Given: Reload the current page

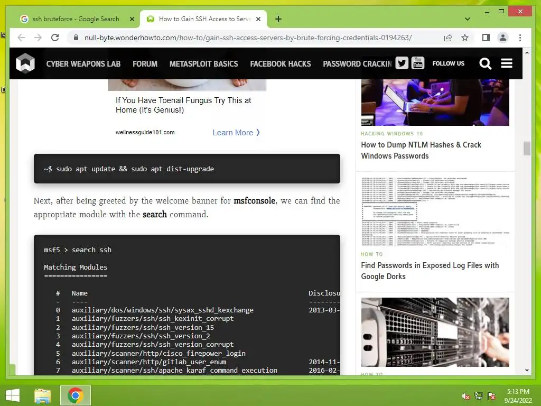Looking at the screenshot, I should point(55,38).
